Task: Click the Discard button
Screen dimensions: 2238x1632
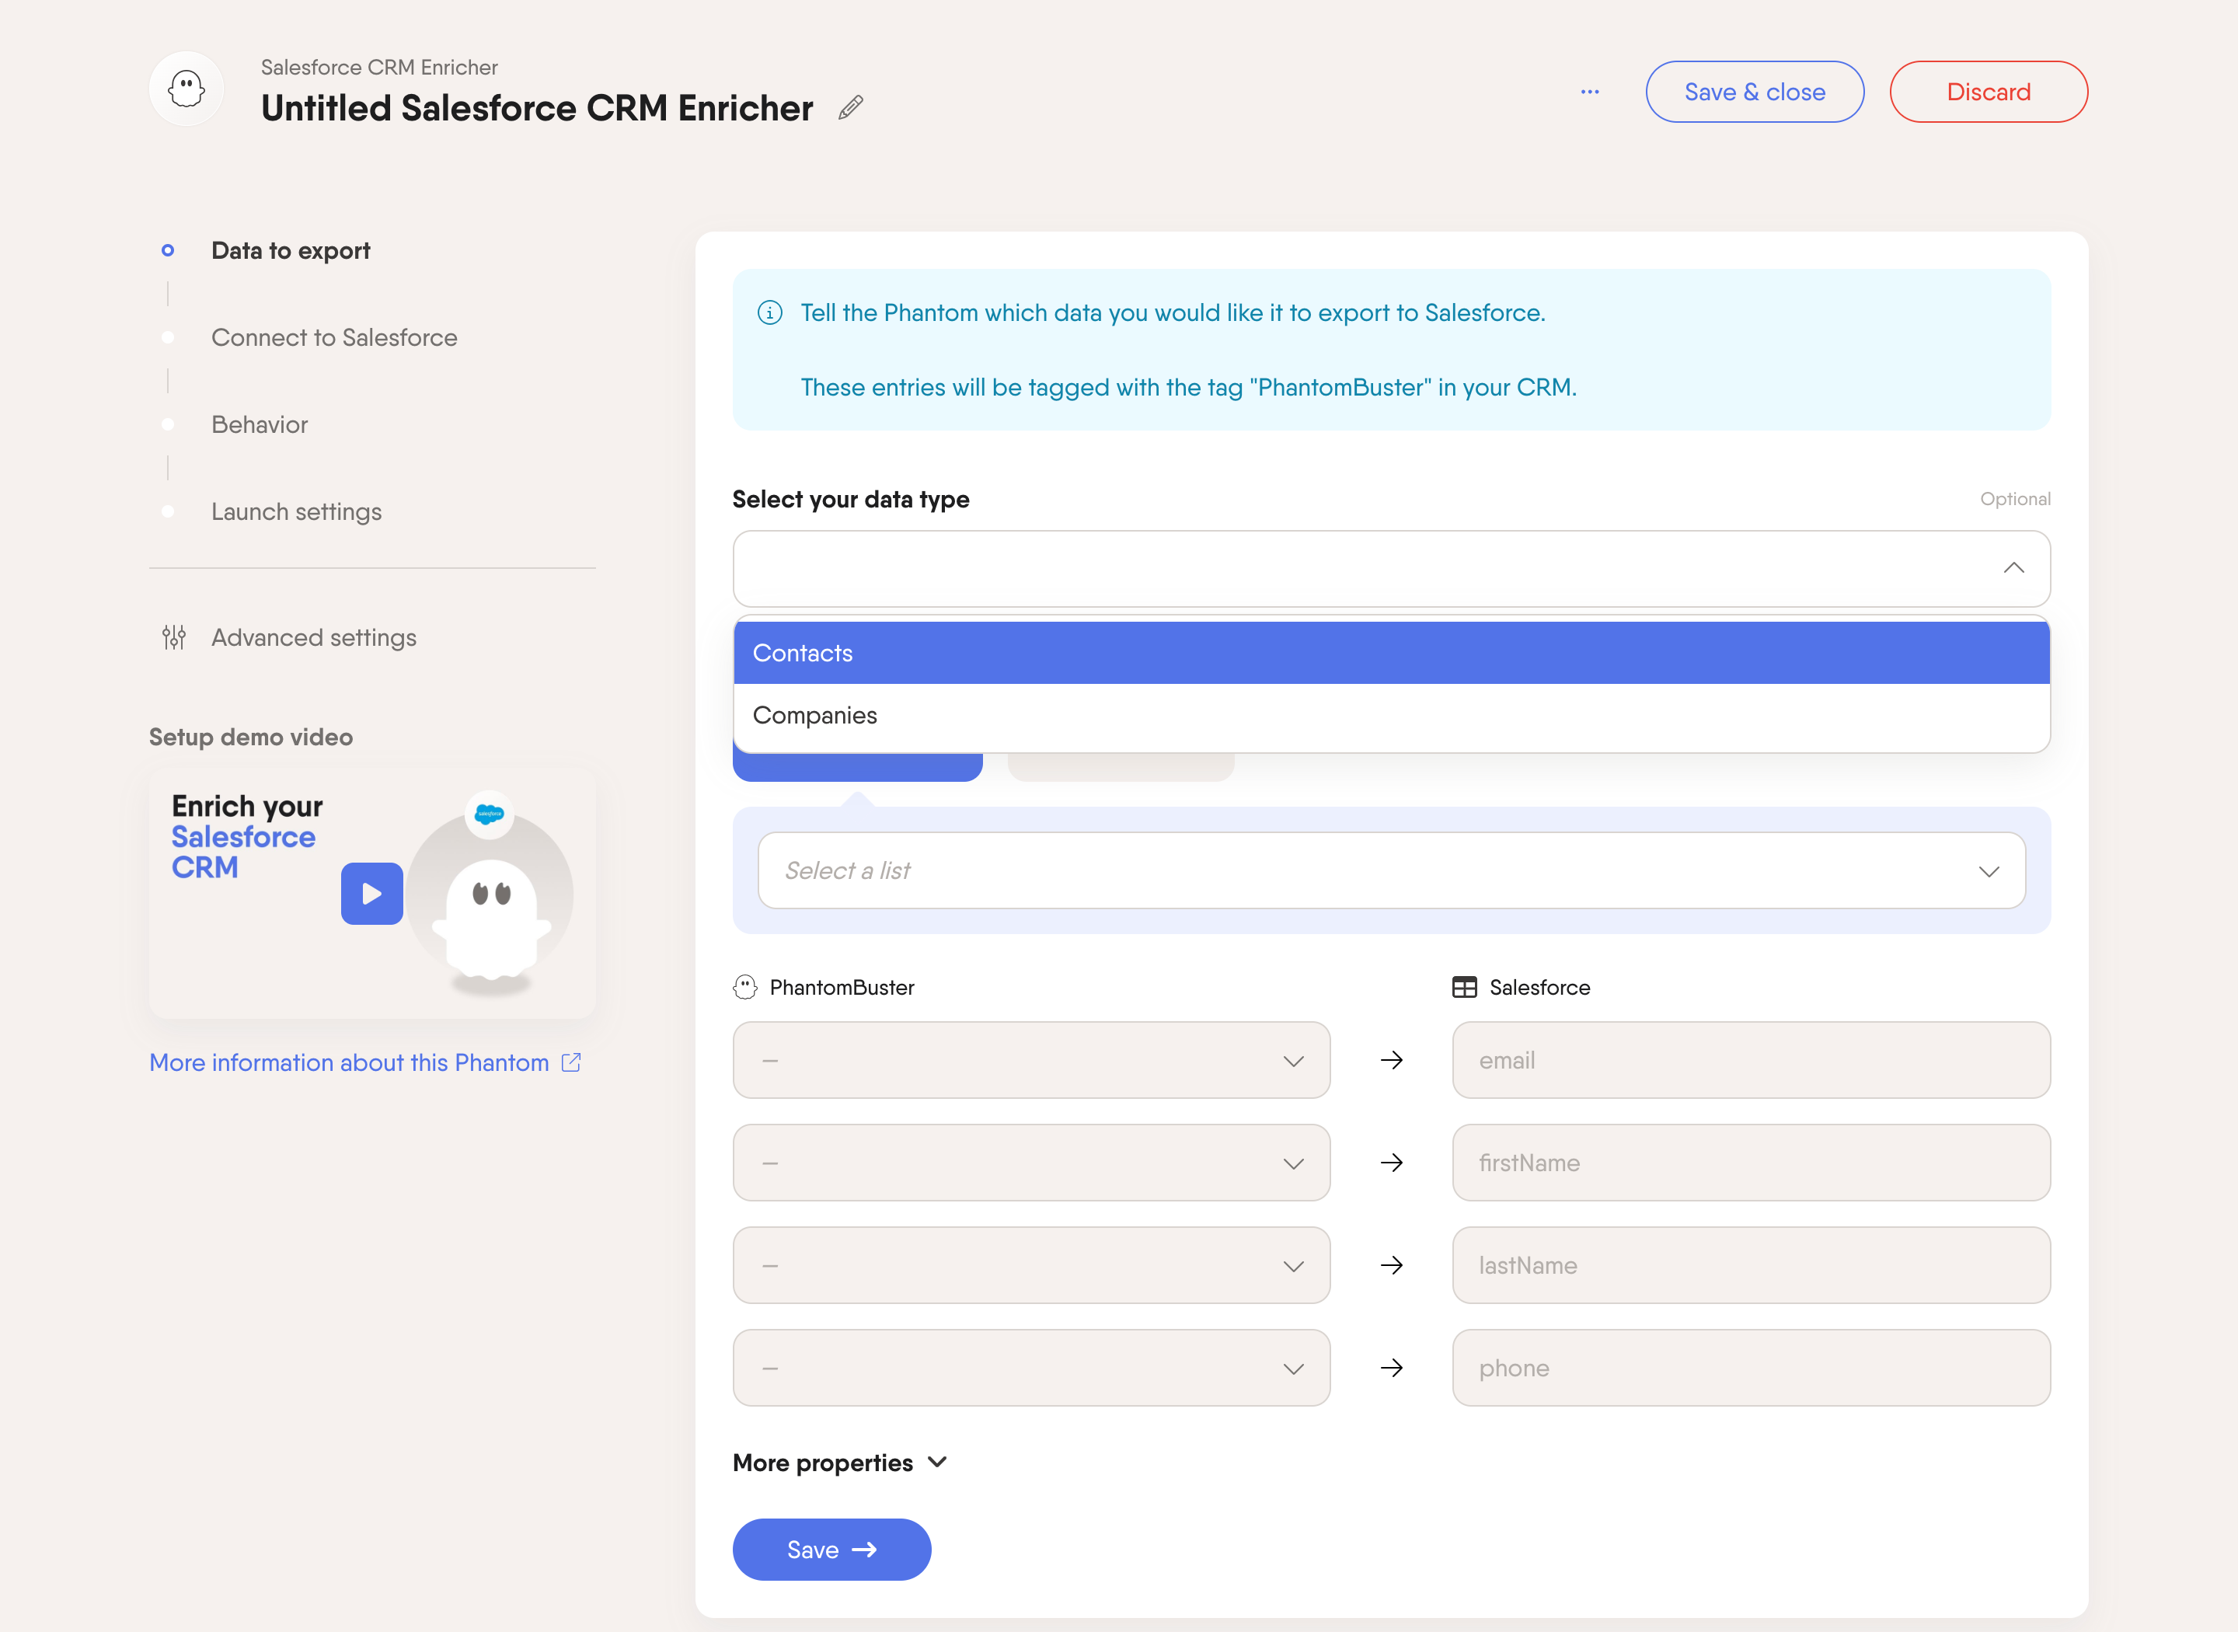Action: click(1988, 92)
